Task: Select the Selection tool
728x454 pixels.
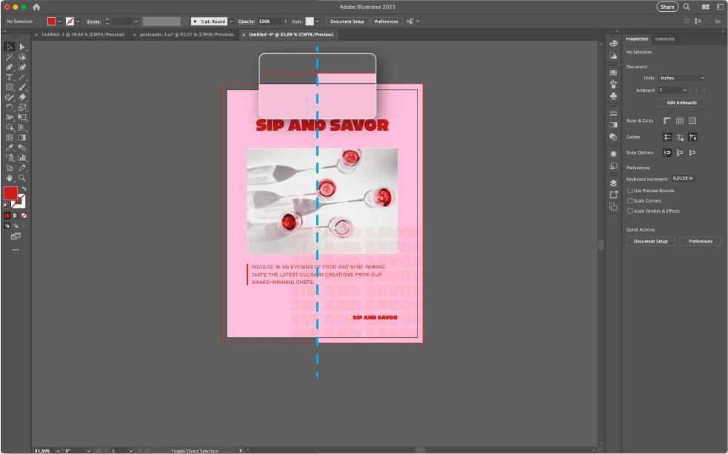Action: point(8,47)
